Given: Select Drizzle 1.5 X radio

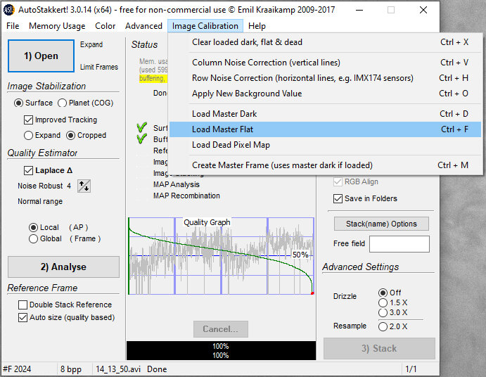Looking at the screenshot, I should coord(383,302).
